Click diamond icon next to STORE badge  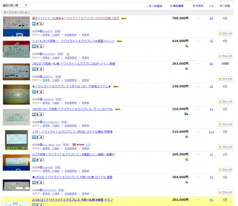point(88,145)
